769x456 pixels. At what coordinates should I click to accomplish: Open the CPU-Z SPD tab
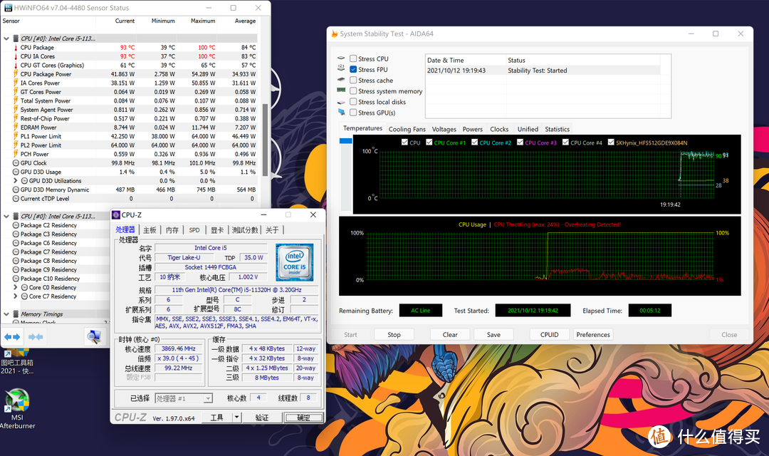pyautogui.click(x=194, y=229)
